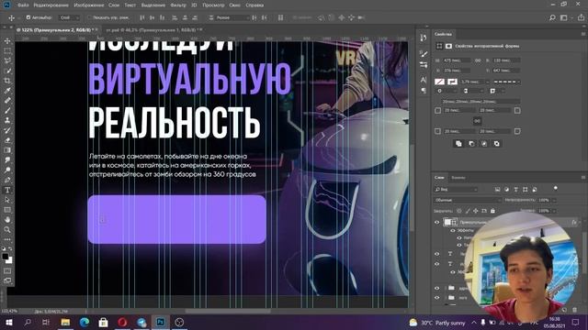Click the type layer filter 'T' icon
Image resolution: width=588 pixels, height=330 pixels.
tap(515, 190)
